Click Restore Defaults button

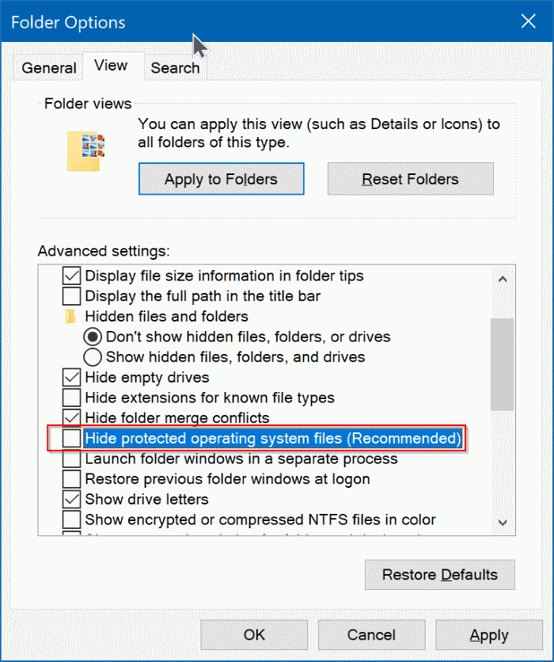440,575
